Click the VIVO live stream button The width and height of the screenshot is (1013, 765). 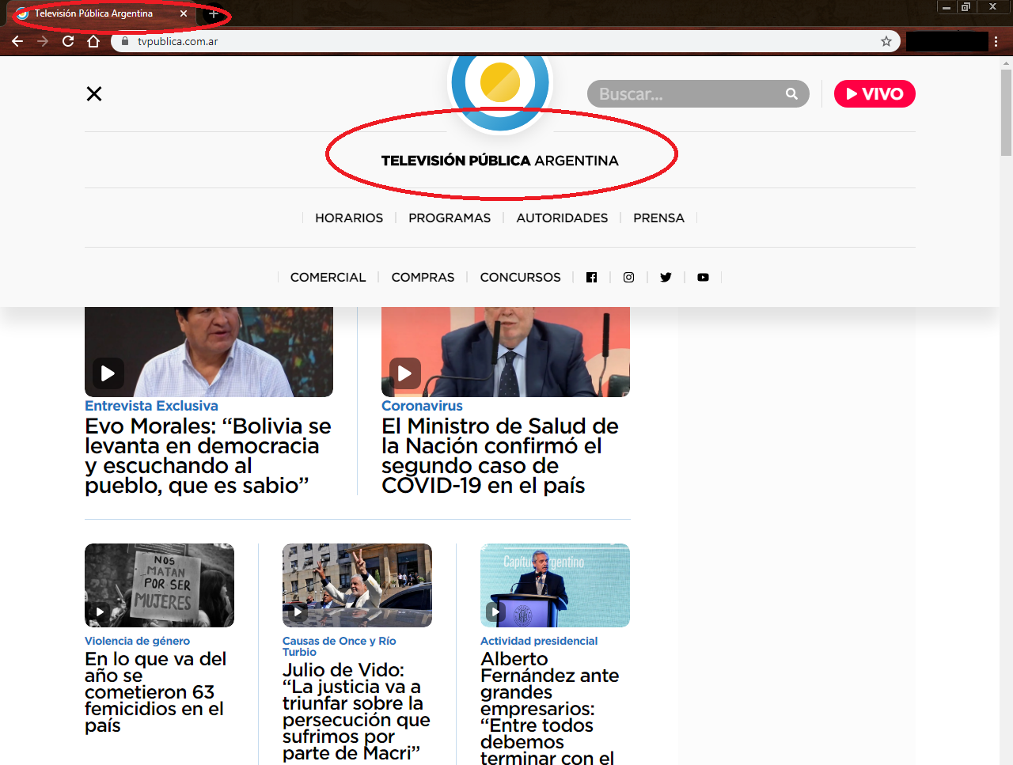pyautogui.click(x=875, y=94)
